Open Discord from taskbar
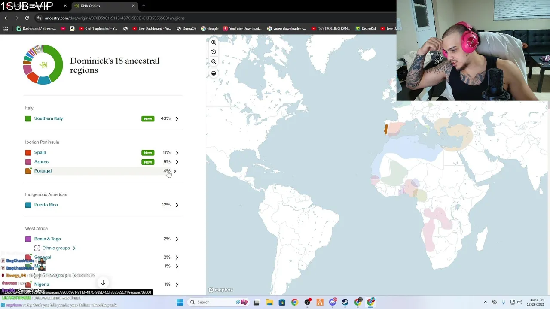Viewport: 550px width, 309px height. tap(333, 302)
